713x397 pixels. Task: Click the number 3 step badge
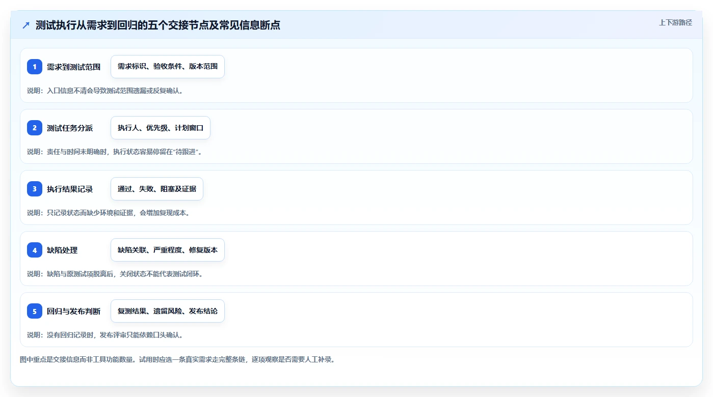point(35,189)
